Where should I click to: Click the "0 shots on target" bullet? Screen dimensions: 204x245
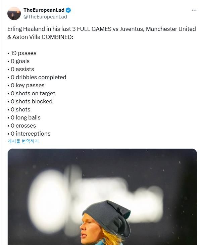click(31, 93)
